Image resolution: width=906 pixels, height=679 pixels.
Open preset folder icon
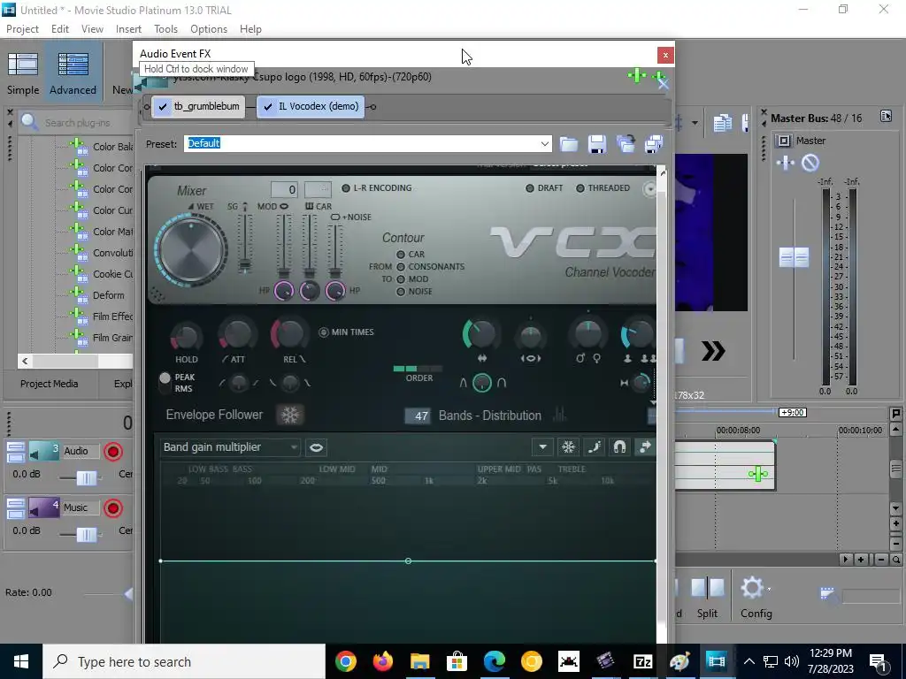(x=569, y=144)
